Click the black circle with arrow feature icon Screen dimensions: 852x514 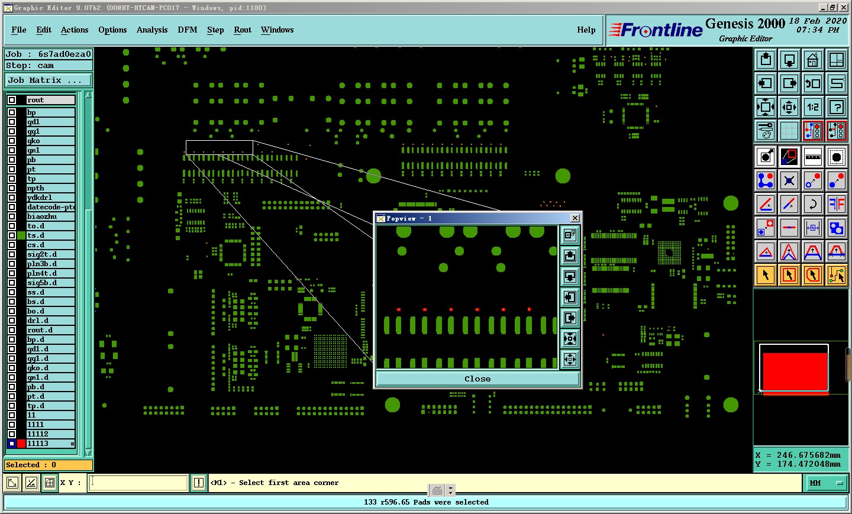(x=766, y=157)
